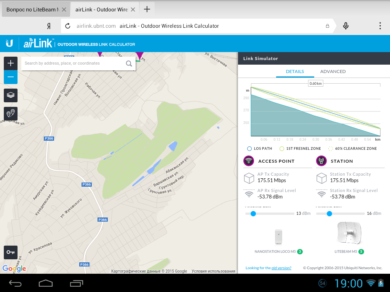Click the search magnifier icon

coord(129,63)
